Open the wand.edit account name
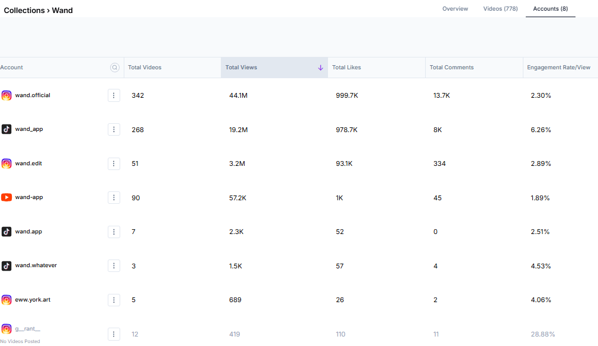The image size is (598, 346). tap(28, 164)
